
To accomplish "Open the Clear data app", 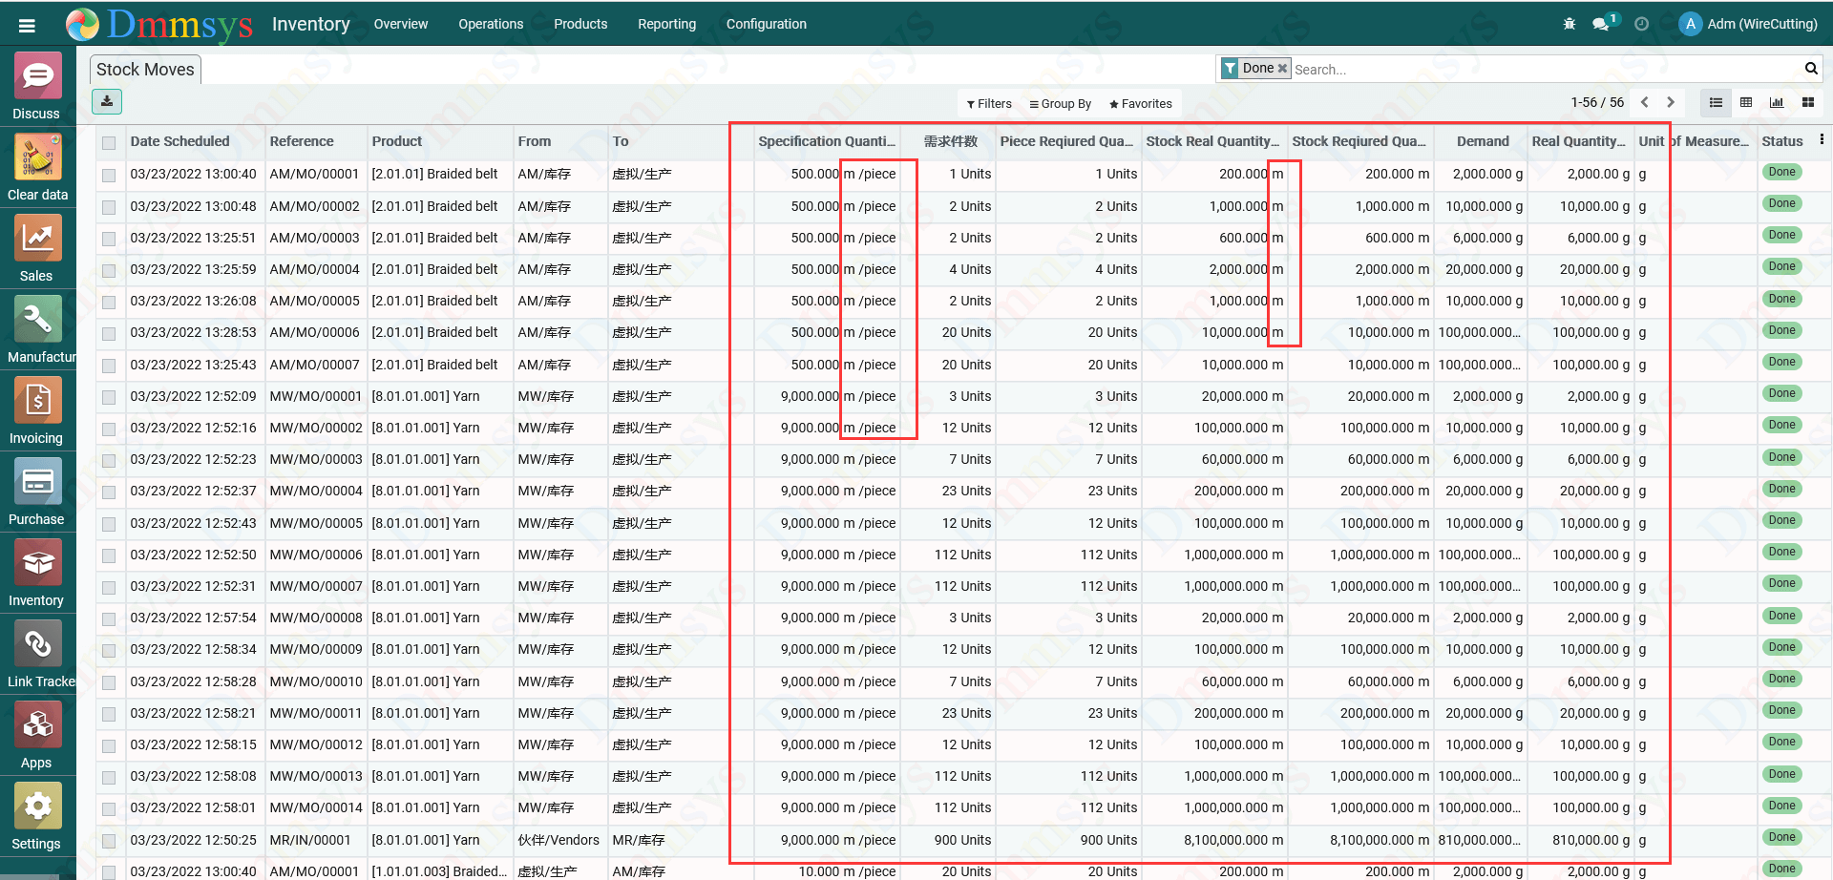I will pos(37,168).
